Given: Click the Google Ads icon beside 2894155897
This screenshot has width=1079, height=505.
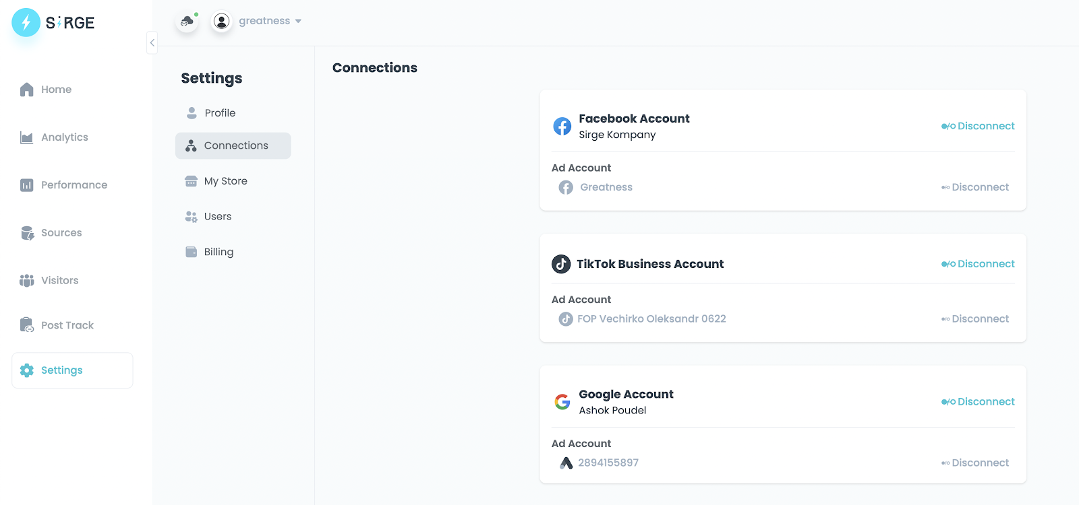Looking at the screenshot, I should (566, 463).
